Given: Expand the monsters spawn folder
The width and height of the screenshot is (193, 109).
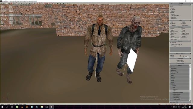Looking at the screenshot, I should click(170, 74).
